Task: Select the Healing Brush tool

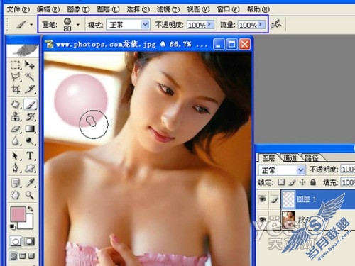Action: (x=16, y=104)
